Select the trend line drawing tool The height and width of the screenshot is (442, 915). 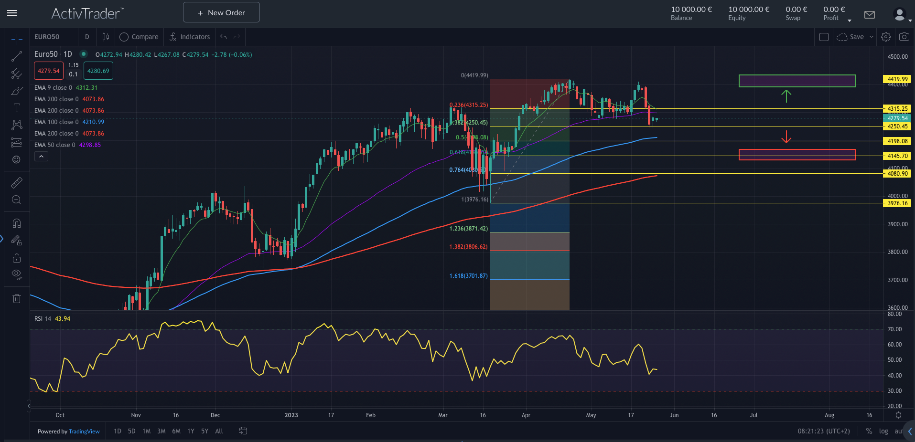click(x=16, y=56)
